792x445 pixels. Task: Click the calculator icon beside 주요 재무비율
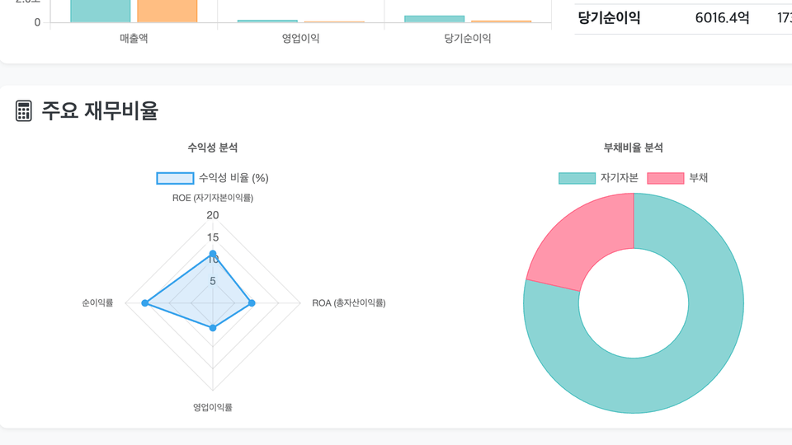point(23,111)
